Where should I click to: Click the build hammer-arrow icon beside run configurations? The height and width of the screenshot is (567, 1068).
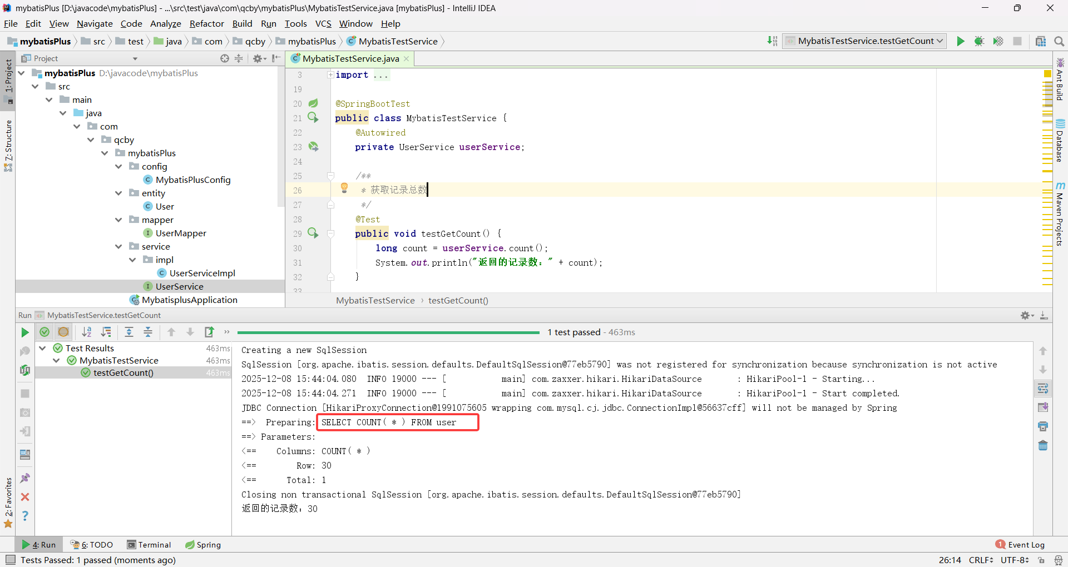(x=772, y=41)
